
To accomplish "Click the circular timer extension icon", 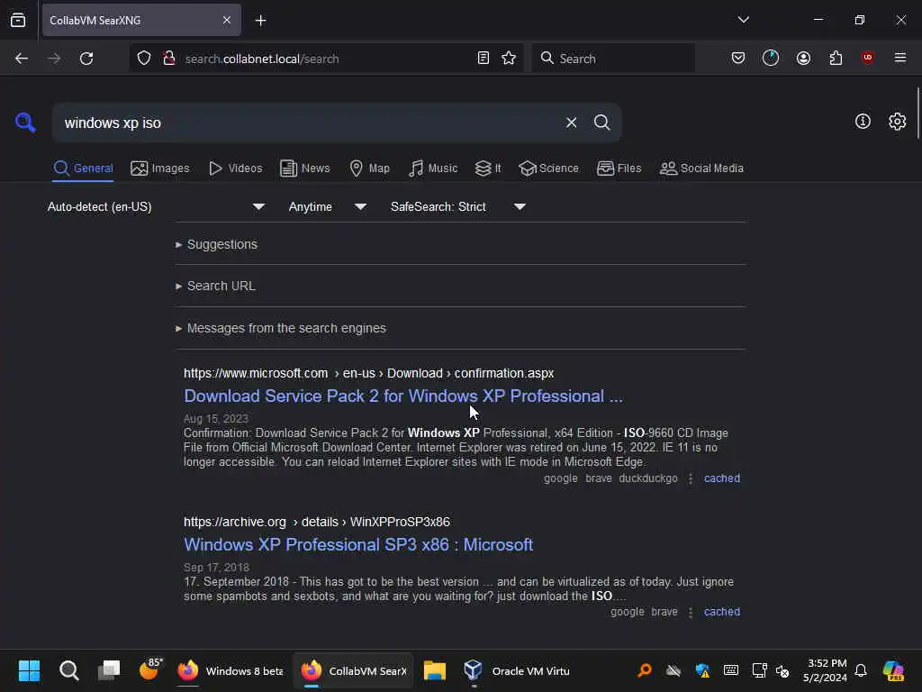I will (x=771, y=58).
